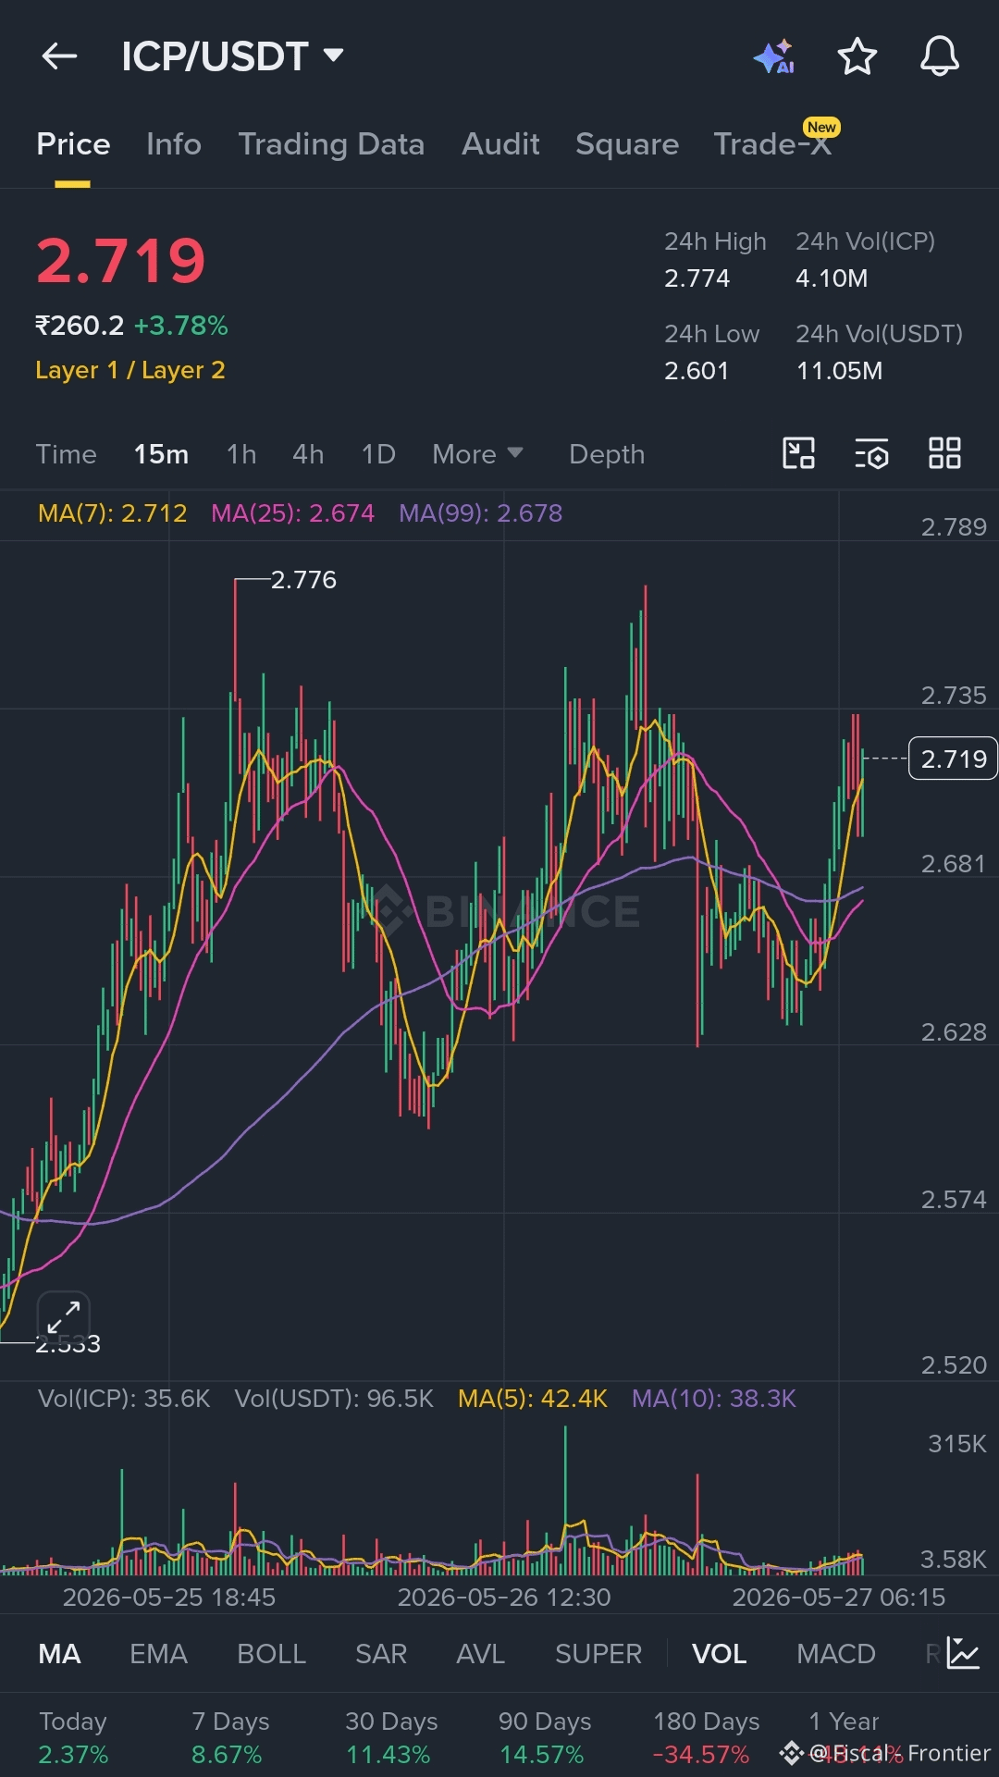Open indicator chart settings icon beside MACD
This screenshot has height=1777, width=999.
point(963,1653)
